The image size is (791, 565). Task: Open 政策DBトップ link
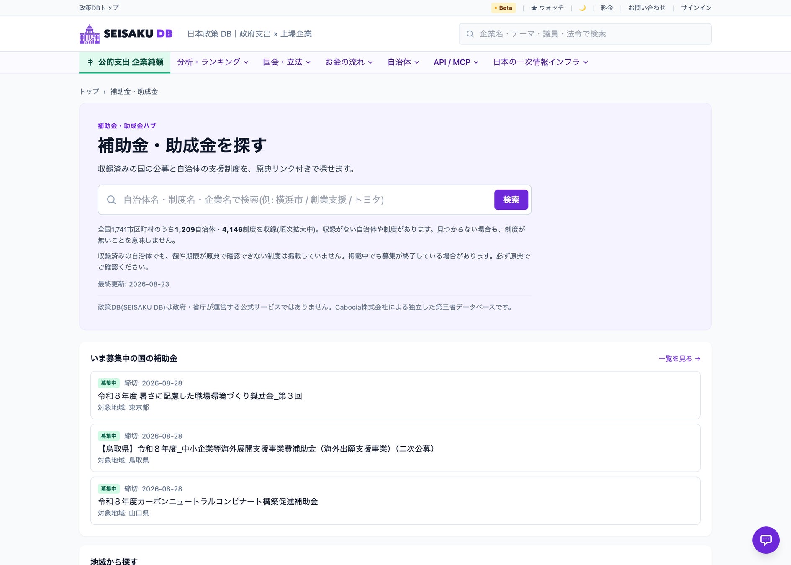(x=99, y=8)
